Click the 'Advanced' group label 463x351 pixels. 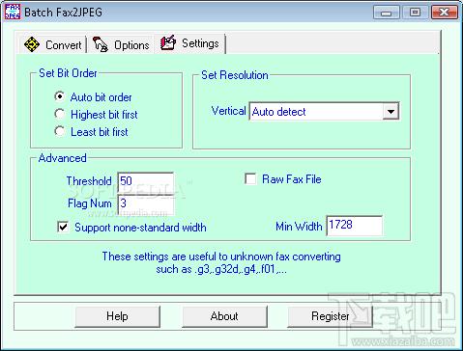point(62,158)
